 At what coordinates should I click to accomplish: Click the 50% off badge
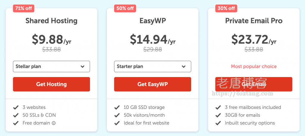point(125,8)
